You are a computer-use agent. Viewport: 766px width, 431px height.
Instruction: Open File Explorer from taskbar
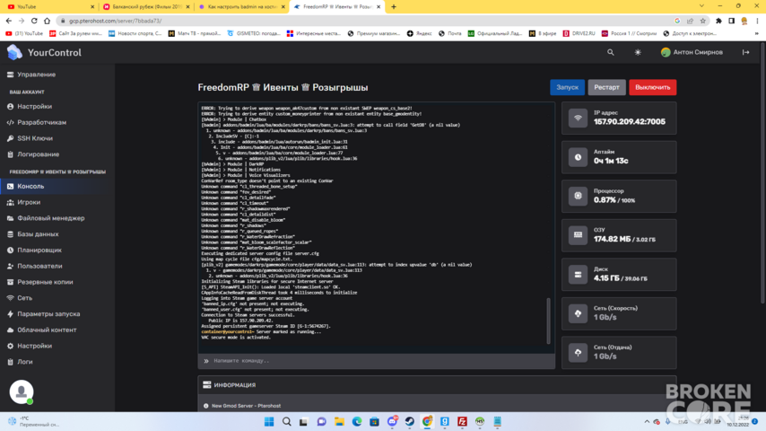pyautogui.click(x=339, y=422)
